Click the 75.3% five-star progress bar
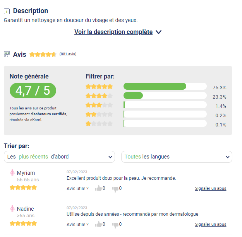Screen dimensions: 242x237 (x=165, y=86)
